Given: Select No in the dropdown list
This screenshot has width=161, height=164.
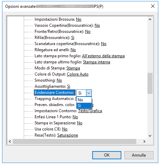Looking at the screenshot, I should tap(84, 100).
